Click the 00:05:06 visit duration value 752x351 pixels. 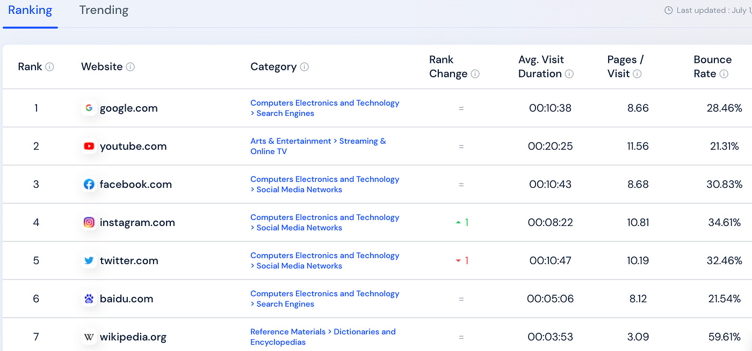(550, 298)
